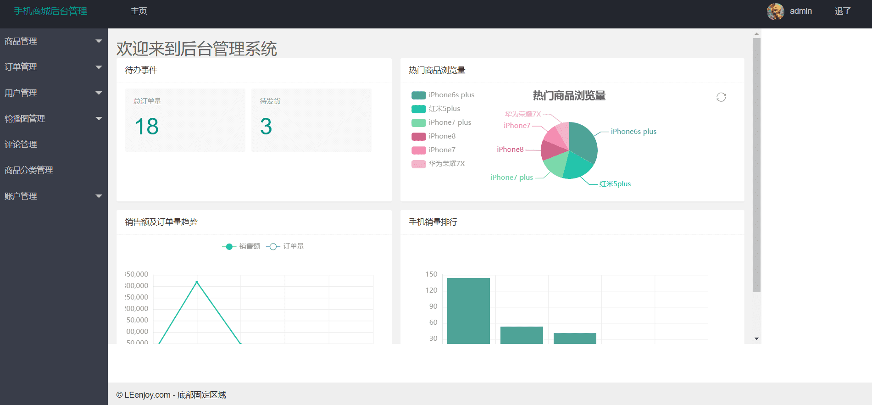The width and height of the screenshot is (872, 405).
Task: Go to 评论管理 page
Action: pos(54,144)
